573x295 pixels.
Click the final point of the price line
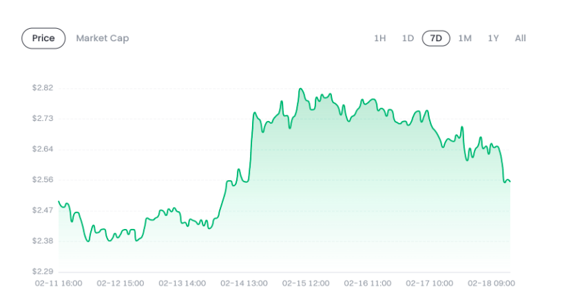[510, 182]
